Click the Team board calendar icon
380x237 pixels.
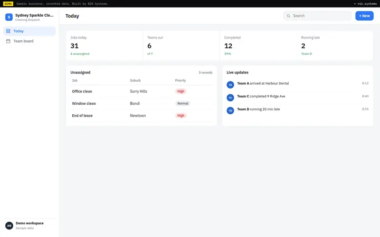pyautogui.click(x=8, y=41)
